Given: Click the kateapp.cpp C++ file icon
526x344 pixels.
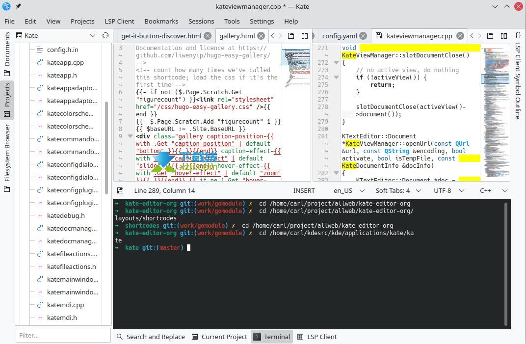Looking at the screenshot, I should [x=40, y=62].
